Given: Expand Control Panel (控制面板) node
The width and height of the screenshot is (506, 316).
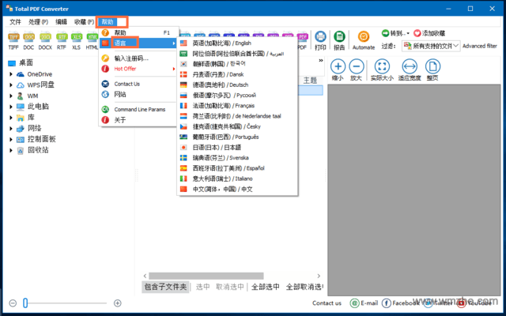Looking at the screenshot, I should click(11, 139).
